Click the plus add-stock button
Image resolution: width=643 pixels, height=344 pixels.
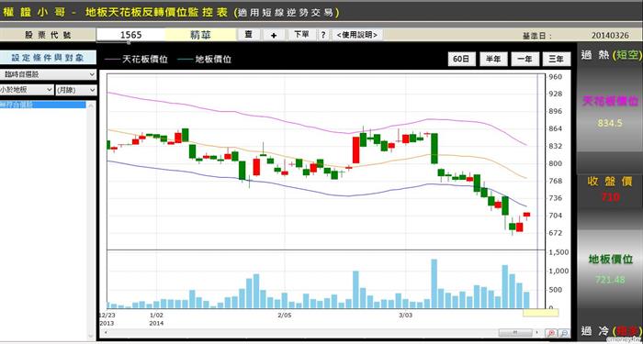274,35
